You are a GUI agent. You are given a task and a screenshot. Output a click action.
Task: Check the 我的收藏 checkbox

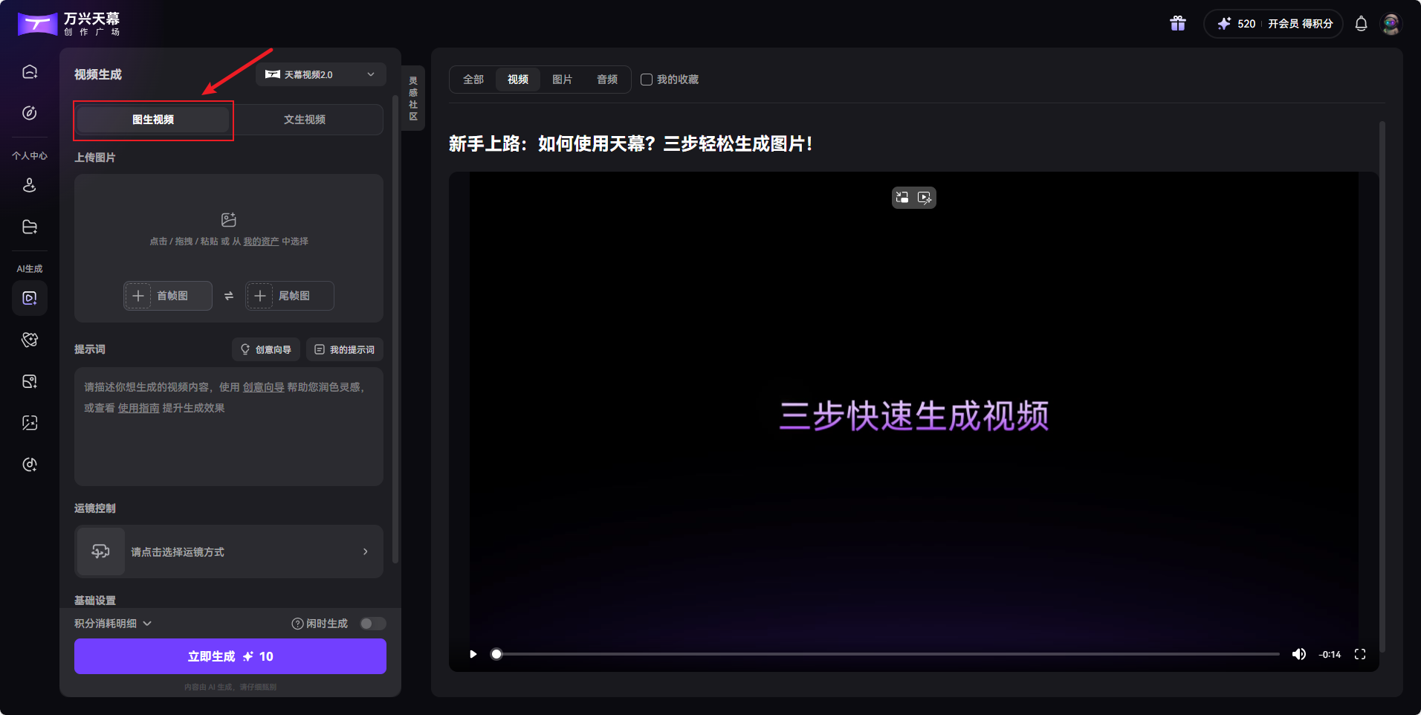point(646,80)
